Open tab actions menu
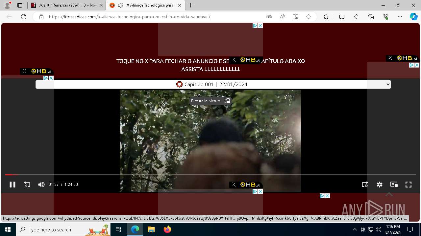 pyautogui.click(x=20, y=5)
